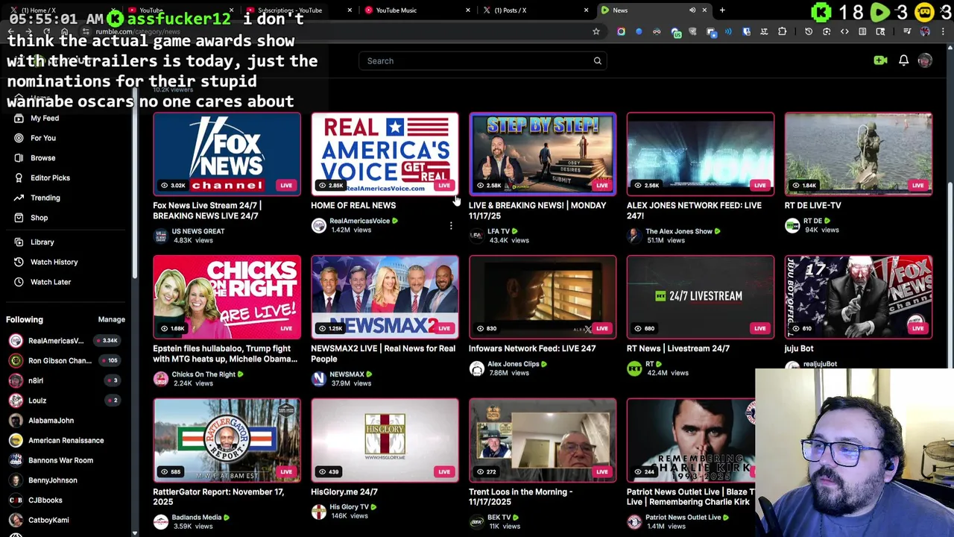Open HisGlory.me 24/7 video title
Image resolution: width=954 pixels, height=537 pixels.
coord(344,492)
